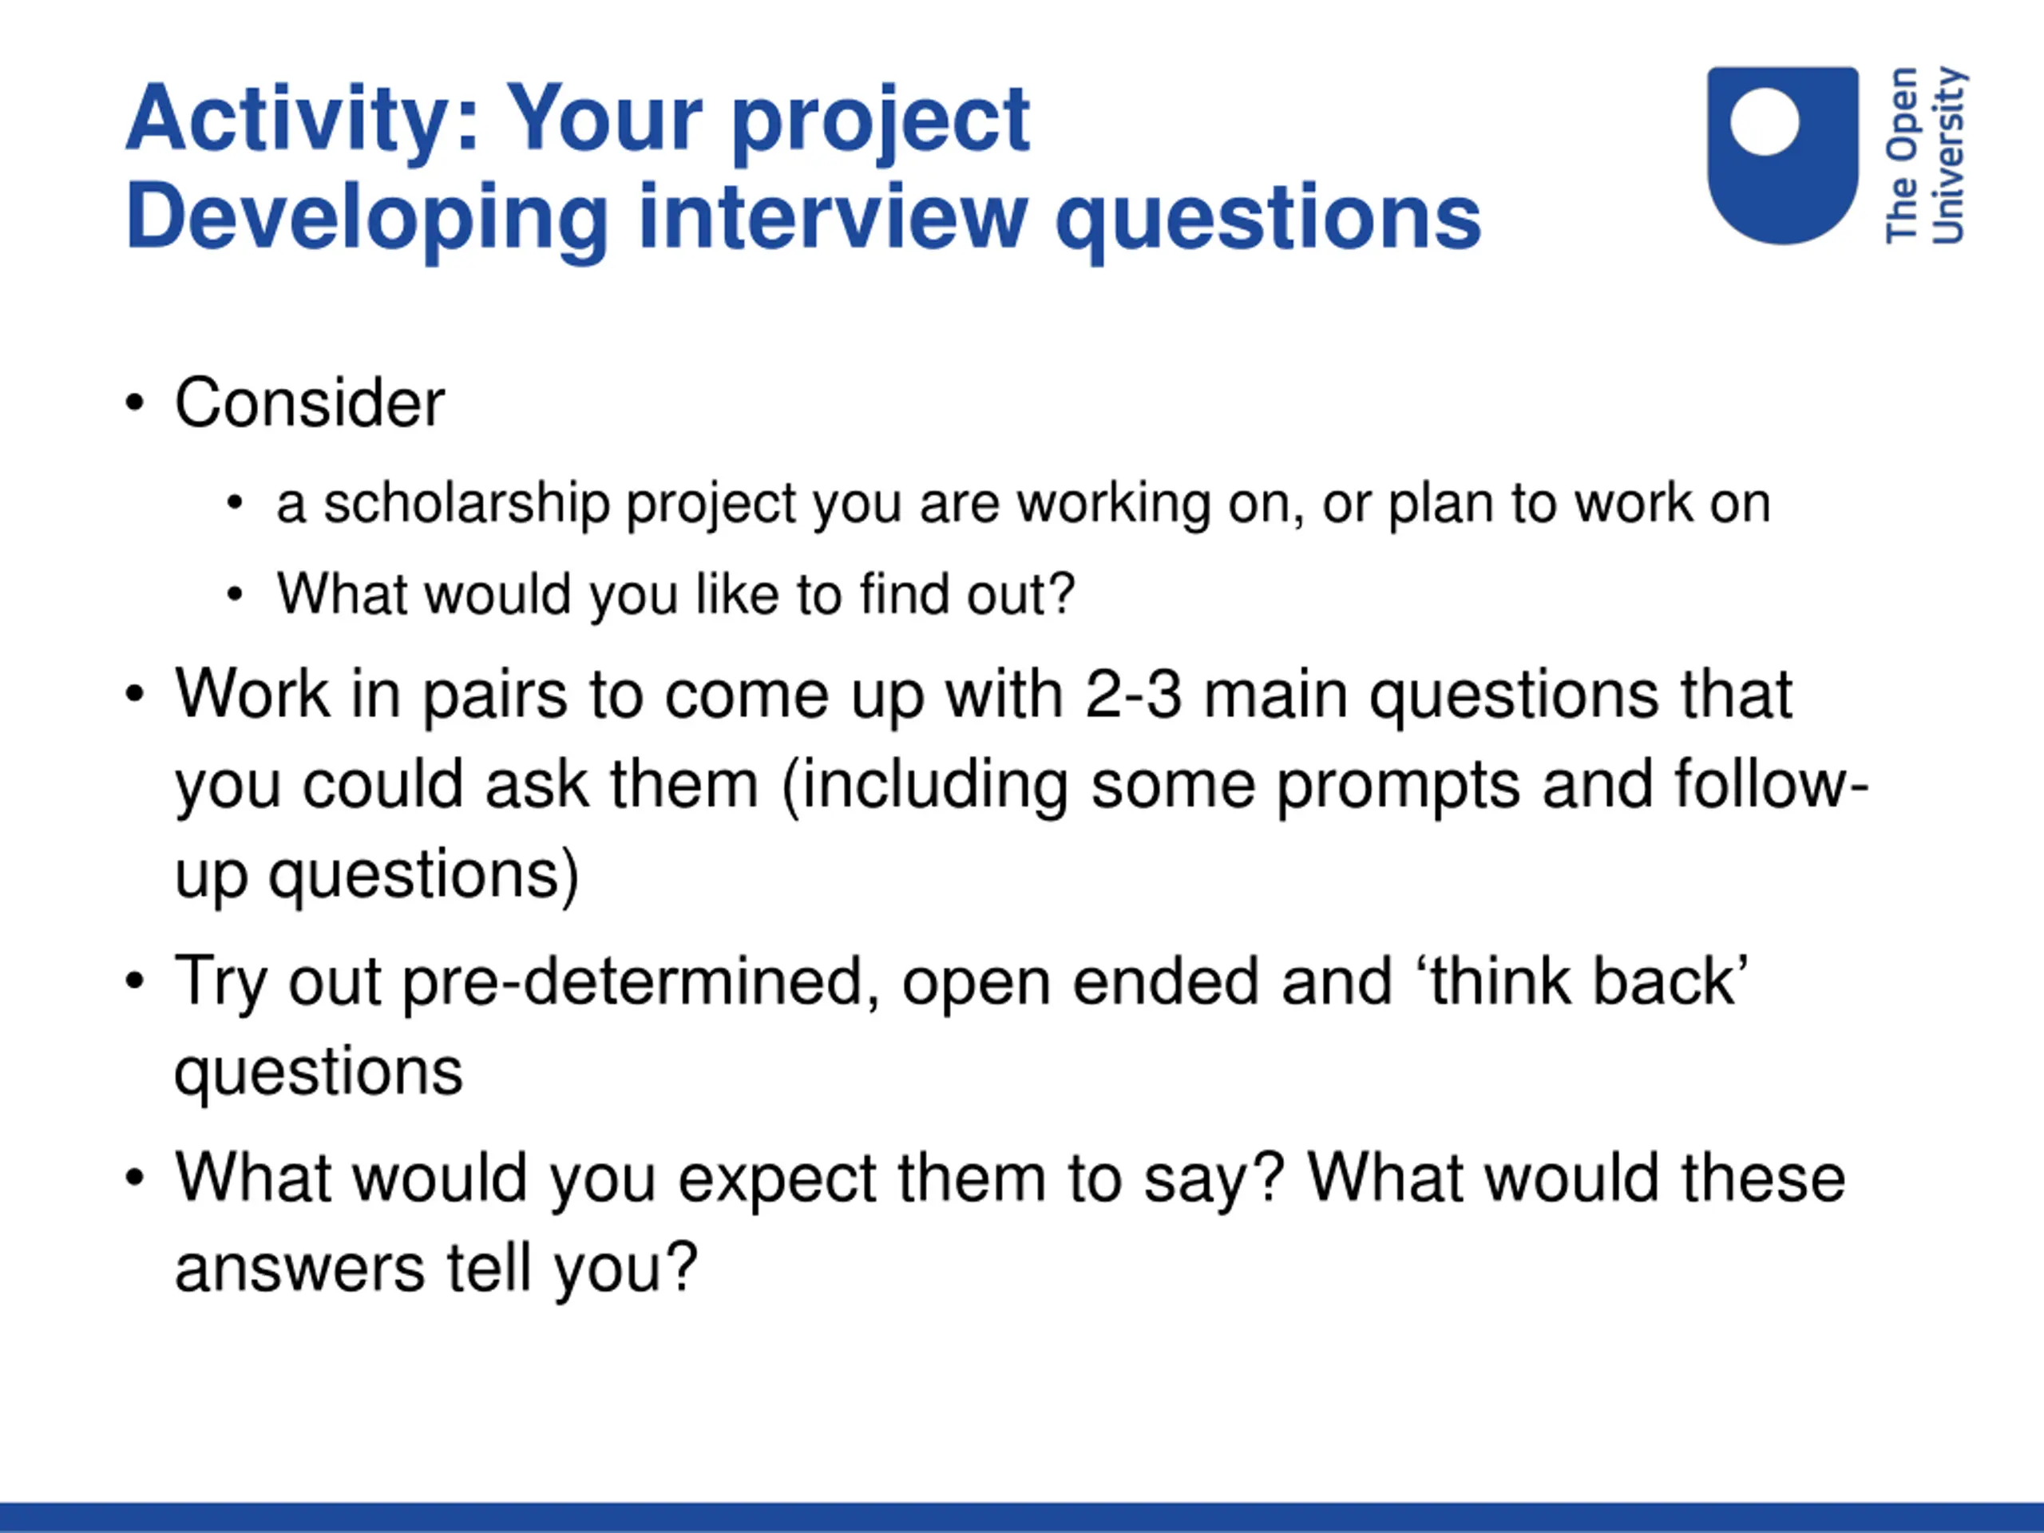Click the text 'up questions)'

click(377, 874)
